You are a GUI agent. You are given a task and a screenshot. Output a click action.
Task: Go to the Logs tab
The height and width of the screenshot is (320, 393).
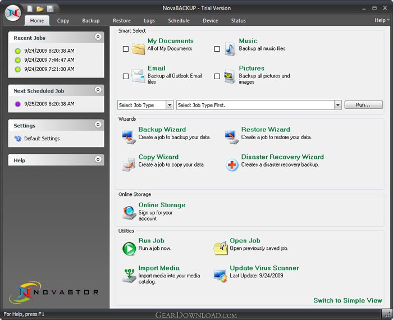(x=149, y=21)
